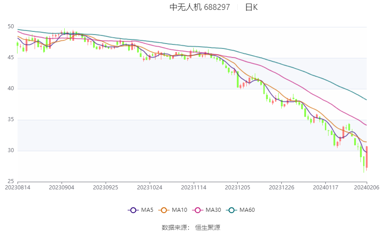Click the 35 price axis label
Viewport: 382px width, 232px height.
point(11,120)
